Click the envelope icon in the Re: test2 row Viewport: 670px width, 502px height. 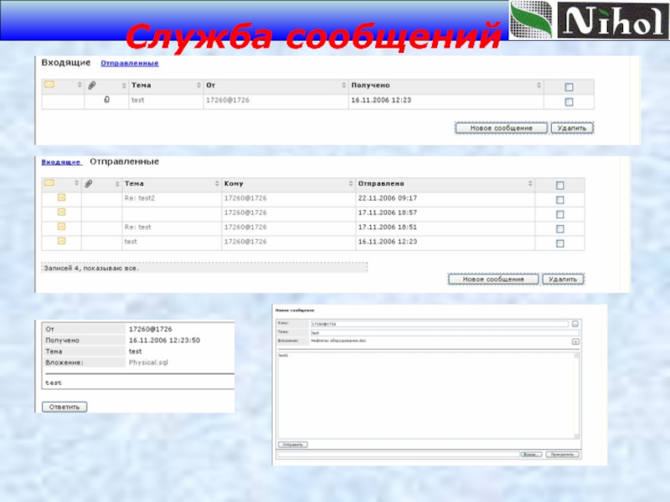[61, 197]
